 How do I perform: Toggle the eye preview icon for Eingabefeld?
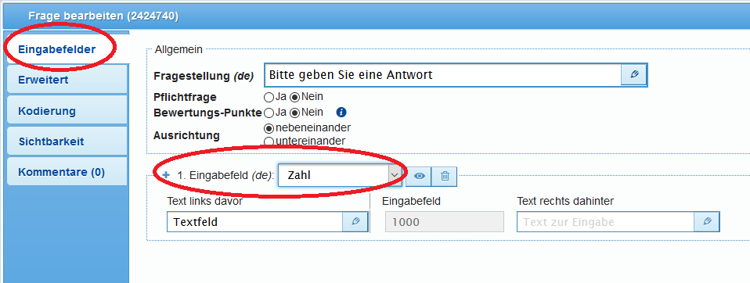(x=419, y=176)
